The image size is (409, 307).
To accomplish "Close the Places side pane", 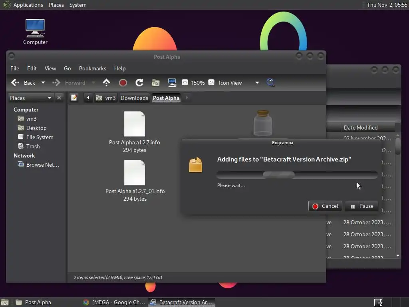I will tap(59, 98).
